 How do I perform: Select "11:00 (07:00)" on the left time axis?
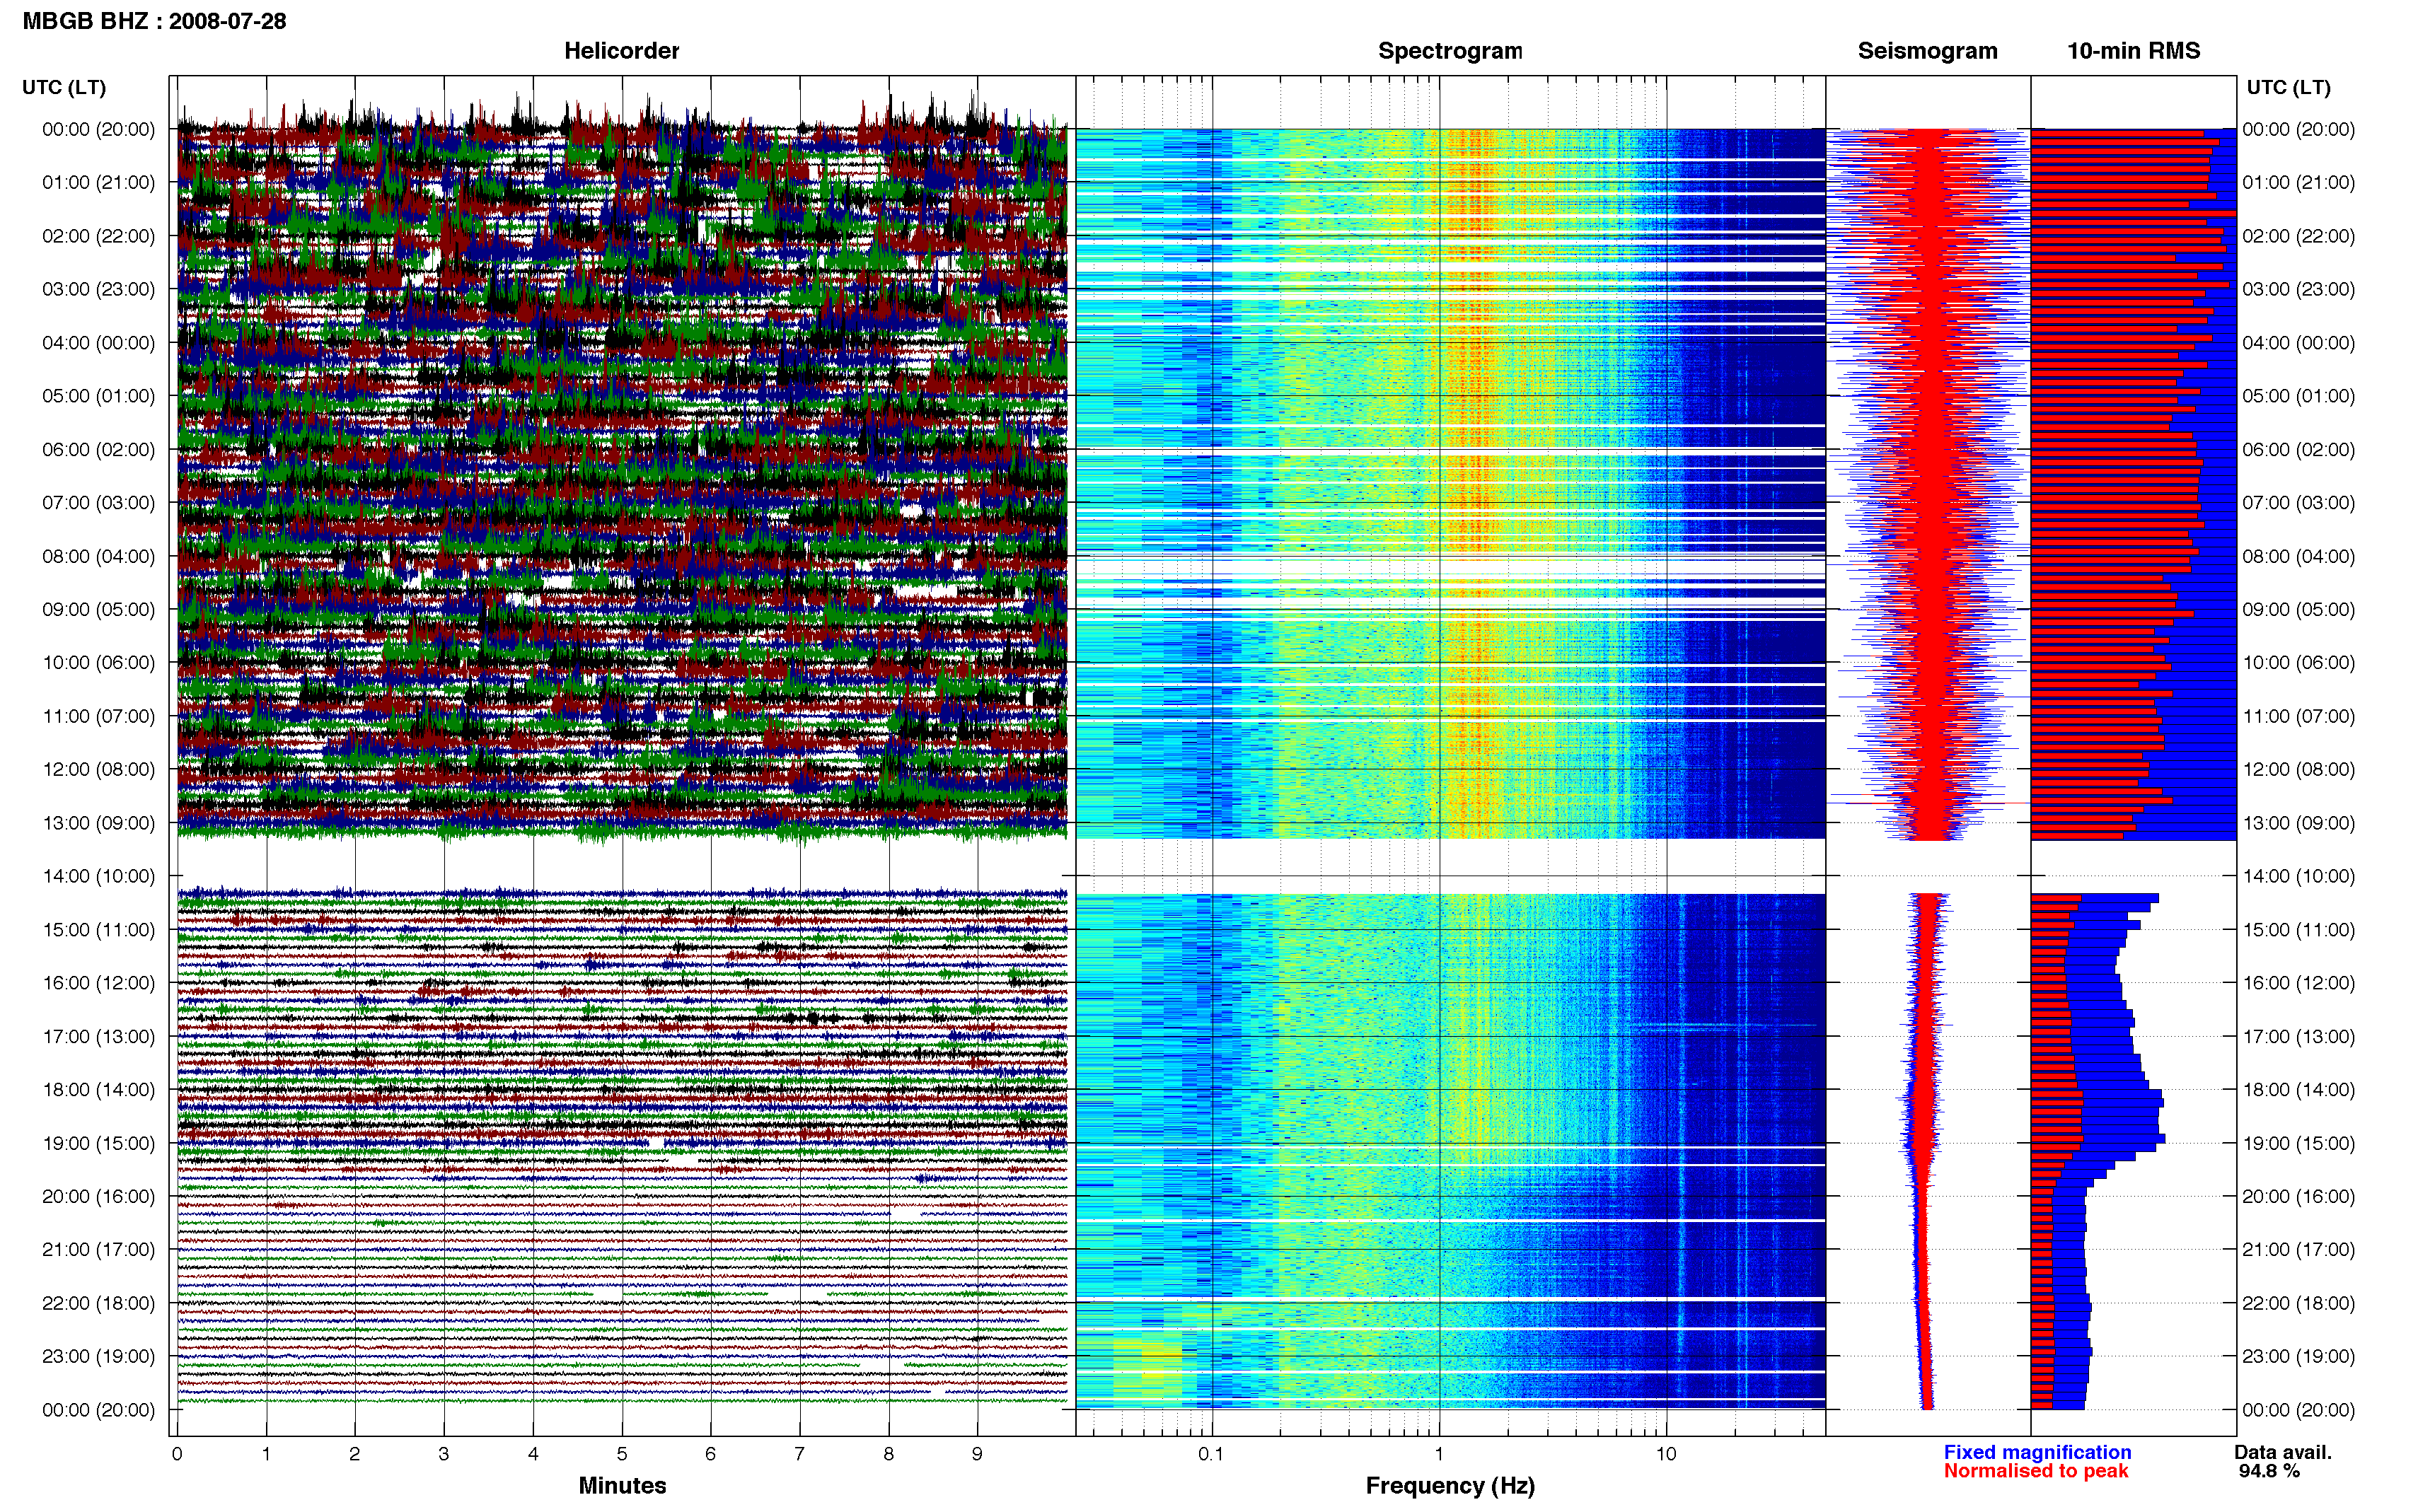click(99, 716)
